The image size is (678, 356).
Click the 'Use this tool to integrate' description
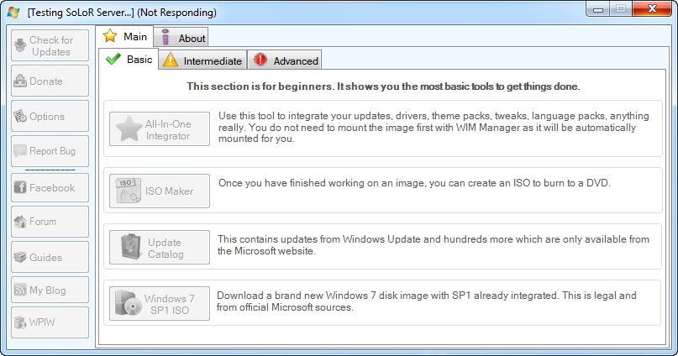434,127
